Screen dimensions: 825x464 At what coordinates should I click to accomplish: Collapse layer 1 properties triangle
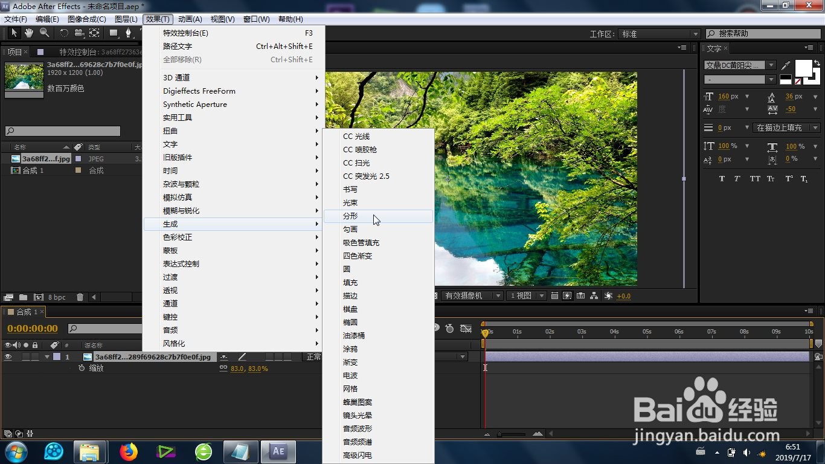click(x=47, y=357)
